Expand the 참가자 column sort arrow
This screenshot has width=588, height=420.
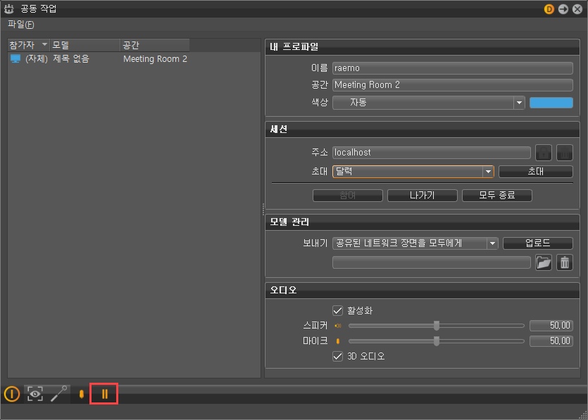[44, 45]
